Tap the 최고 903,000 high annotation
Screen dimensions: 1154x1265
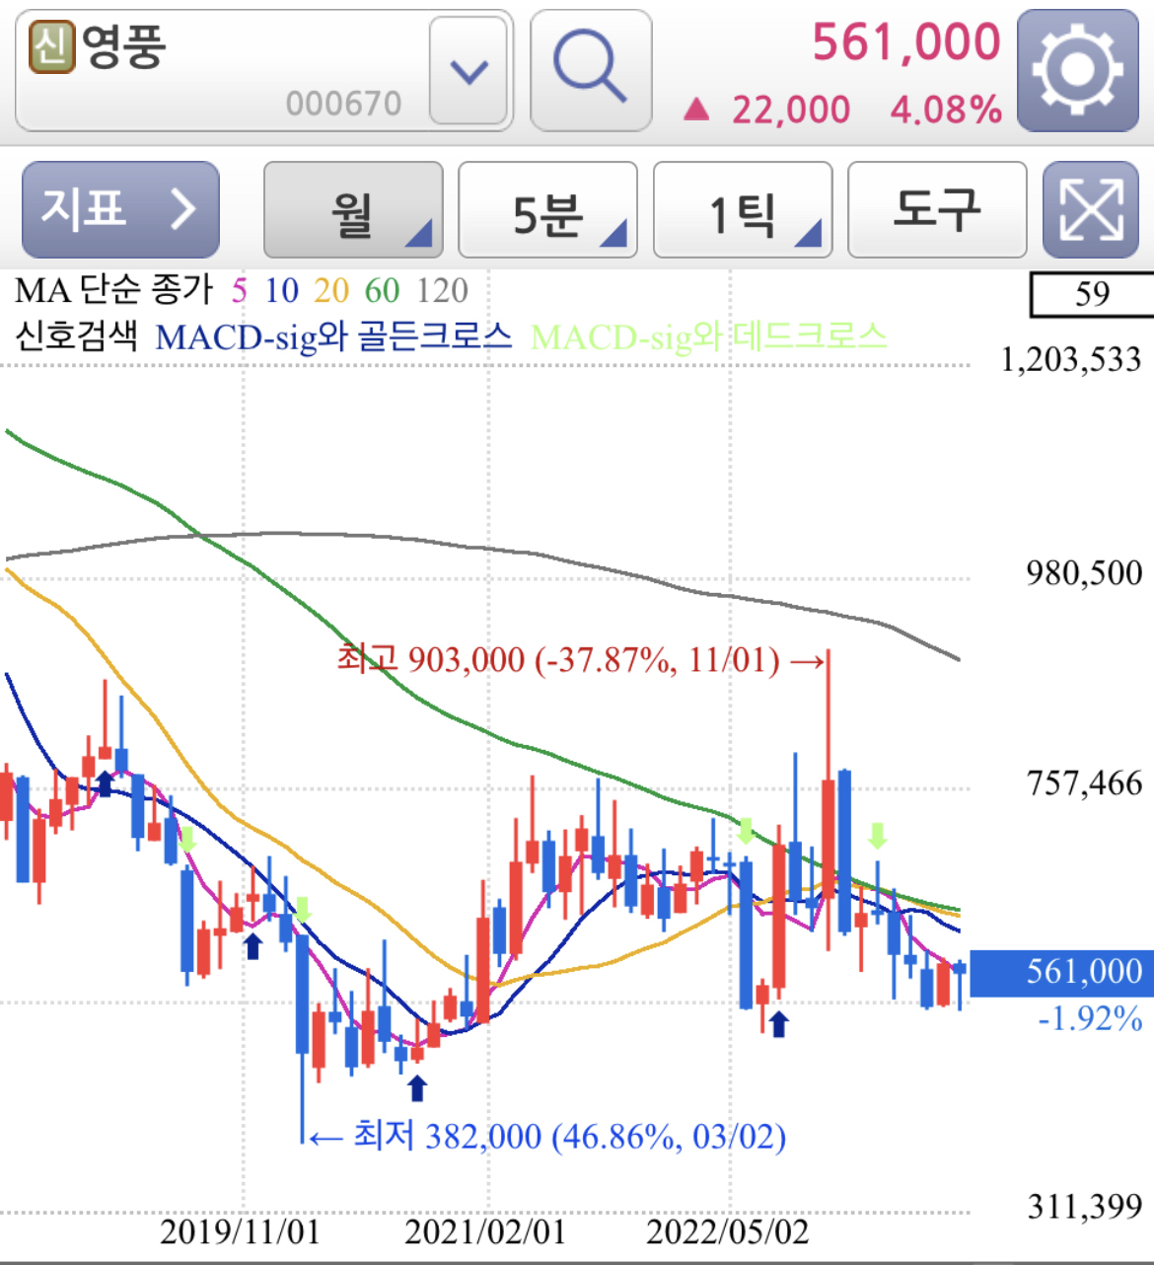[x=580, y=659]
